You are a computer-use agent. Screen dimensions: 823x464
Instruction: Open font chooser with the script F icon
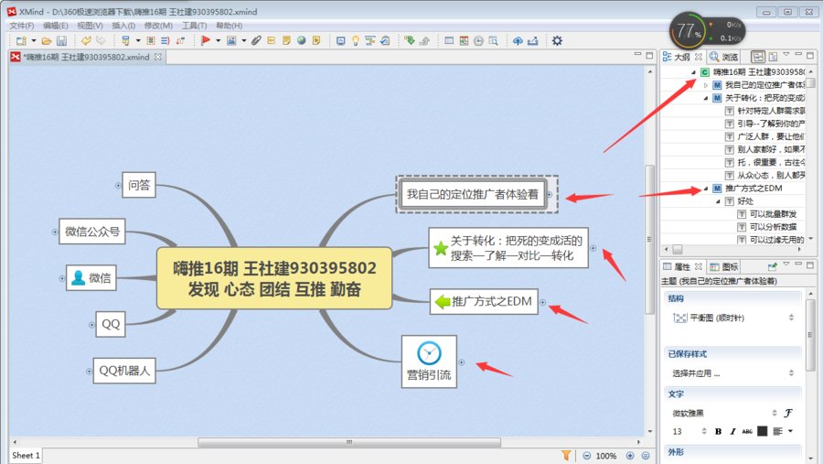pyautogui.click(x=788, y=413)
